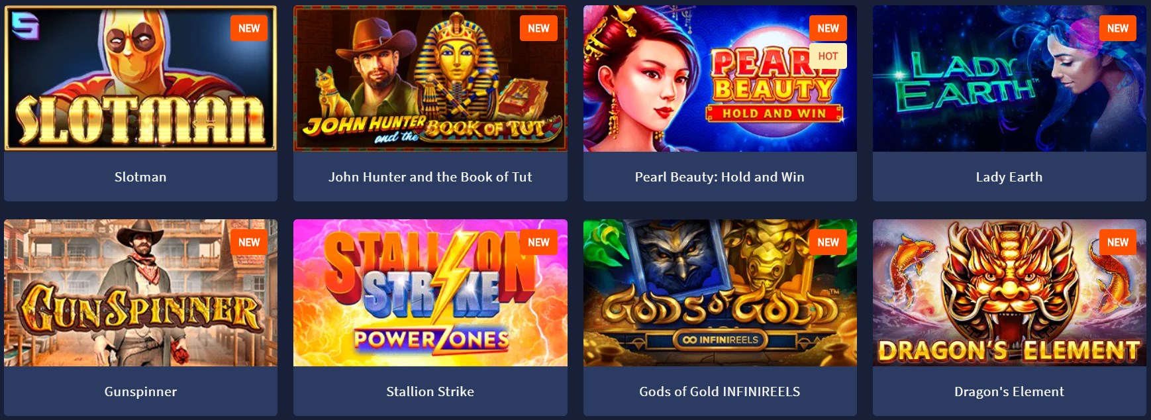Click the NEW badge on John Hunter
Image resolution: width=1151 pixels, height=420 pixels.
tap(538, 28)
